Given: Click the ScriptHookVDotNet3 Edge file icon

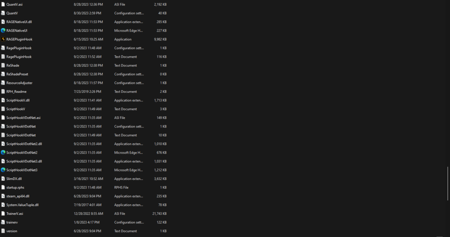Looking at the screenshot, I should coord(3,170).
